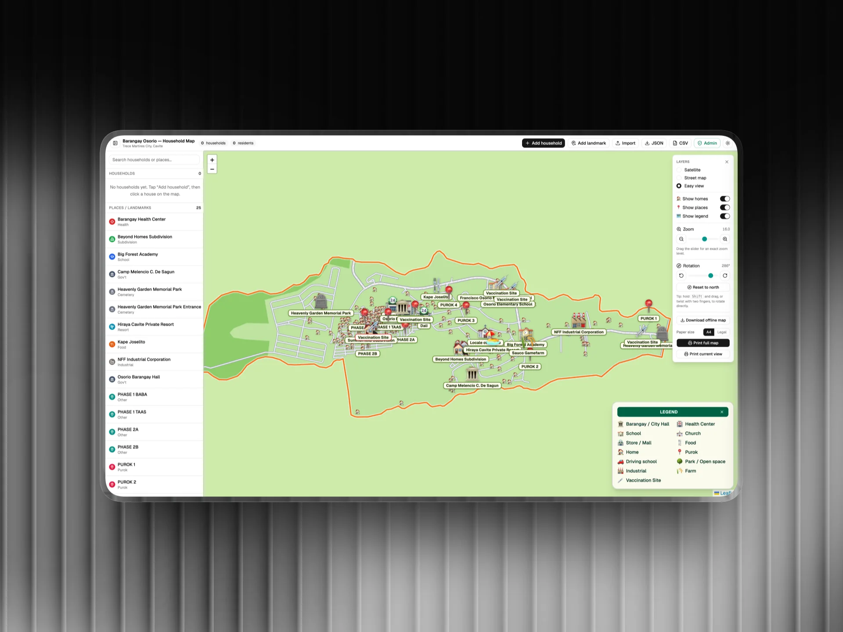The image size is (843, 632).
Task: Click Add landmark button
Action: point(588,143)
